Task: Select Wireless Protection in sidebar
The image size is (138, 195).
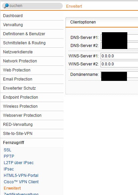Action: tap(32, 106)
